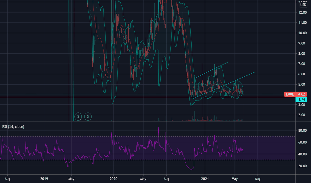Viewport: 311px width, 183px height.
Task: Click the 5.00 price scale value
Action: click(x=302, y=84)
